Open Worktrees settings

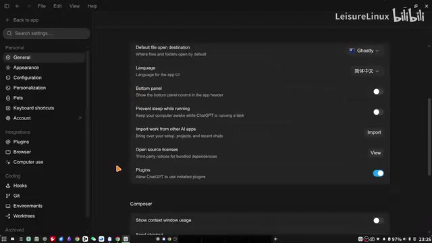(x=24, y=216)
